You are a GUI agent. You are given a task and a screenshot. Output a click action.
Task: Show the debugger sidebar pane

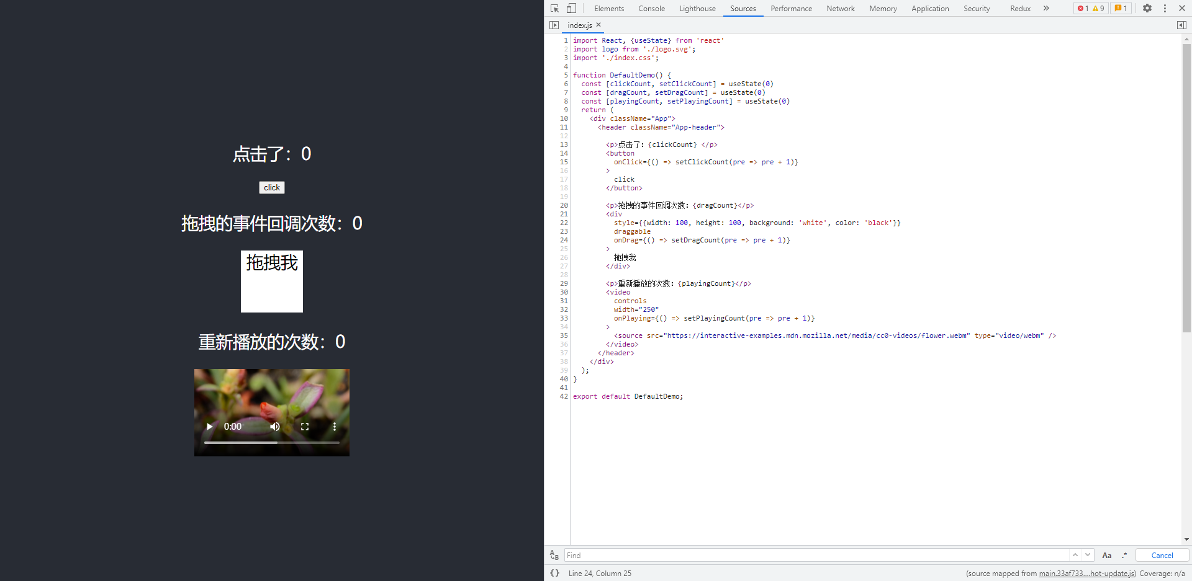pyautogui.click(x=1181, y=25)
